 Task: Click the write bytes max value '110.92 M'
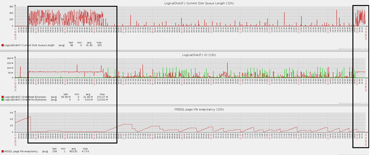(x=103, y=100)
